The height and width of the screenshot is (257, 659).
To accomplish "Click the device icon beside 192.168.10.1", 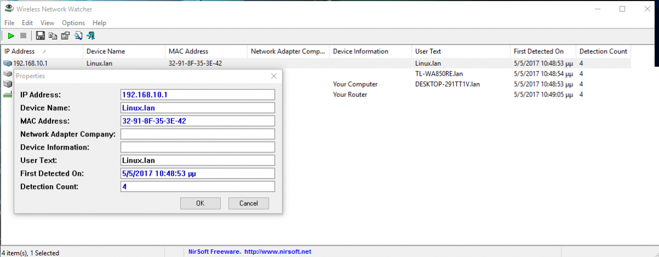I will pos(7,63).
